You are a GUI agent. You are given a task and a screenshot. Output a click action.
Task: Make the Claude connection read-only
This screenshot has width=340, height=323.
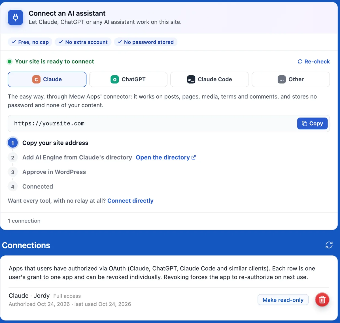283,300
